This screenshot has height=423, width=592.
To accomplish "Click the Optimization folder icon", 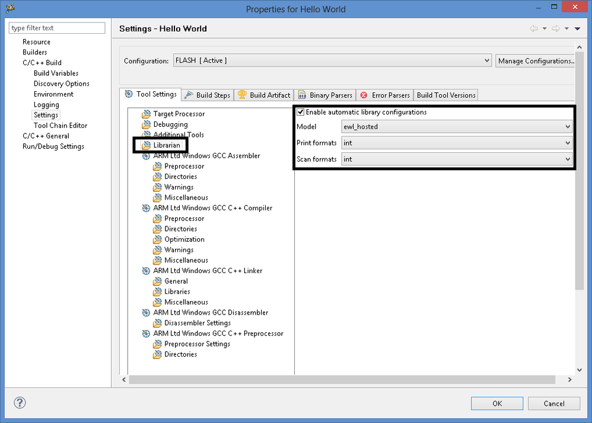I will tap(157, 239).
